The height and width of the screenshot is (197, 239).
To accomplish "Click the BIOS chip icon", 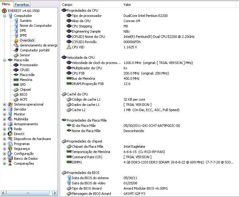I will (16, 94).
